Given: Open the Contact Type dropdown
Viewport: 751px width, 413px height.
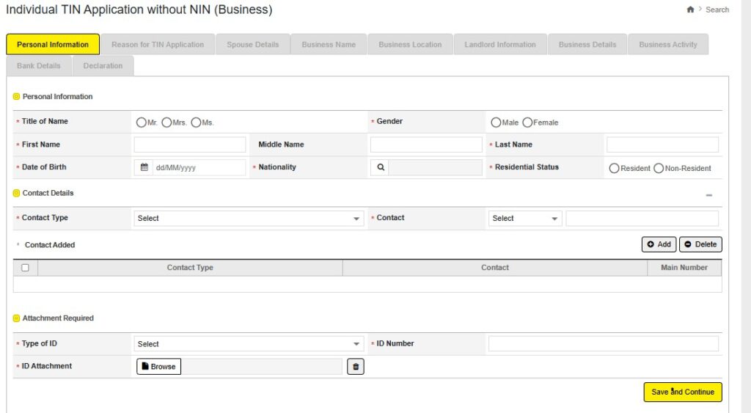Looking at the screenshot, I should [x=249, y=219].
